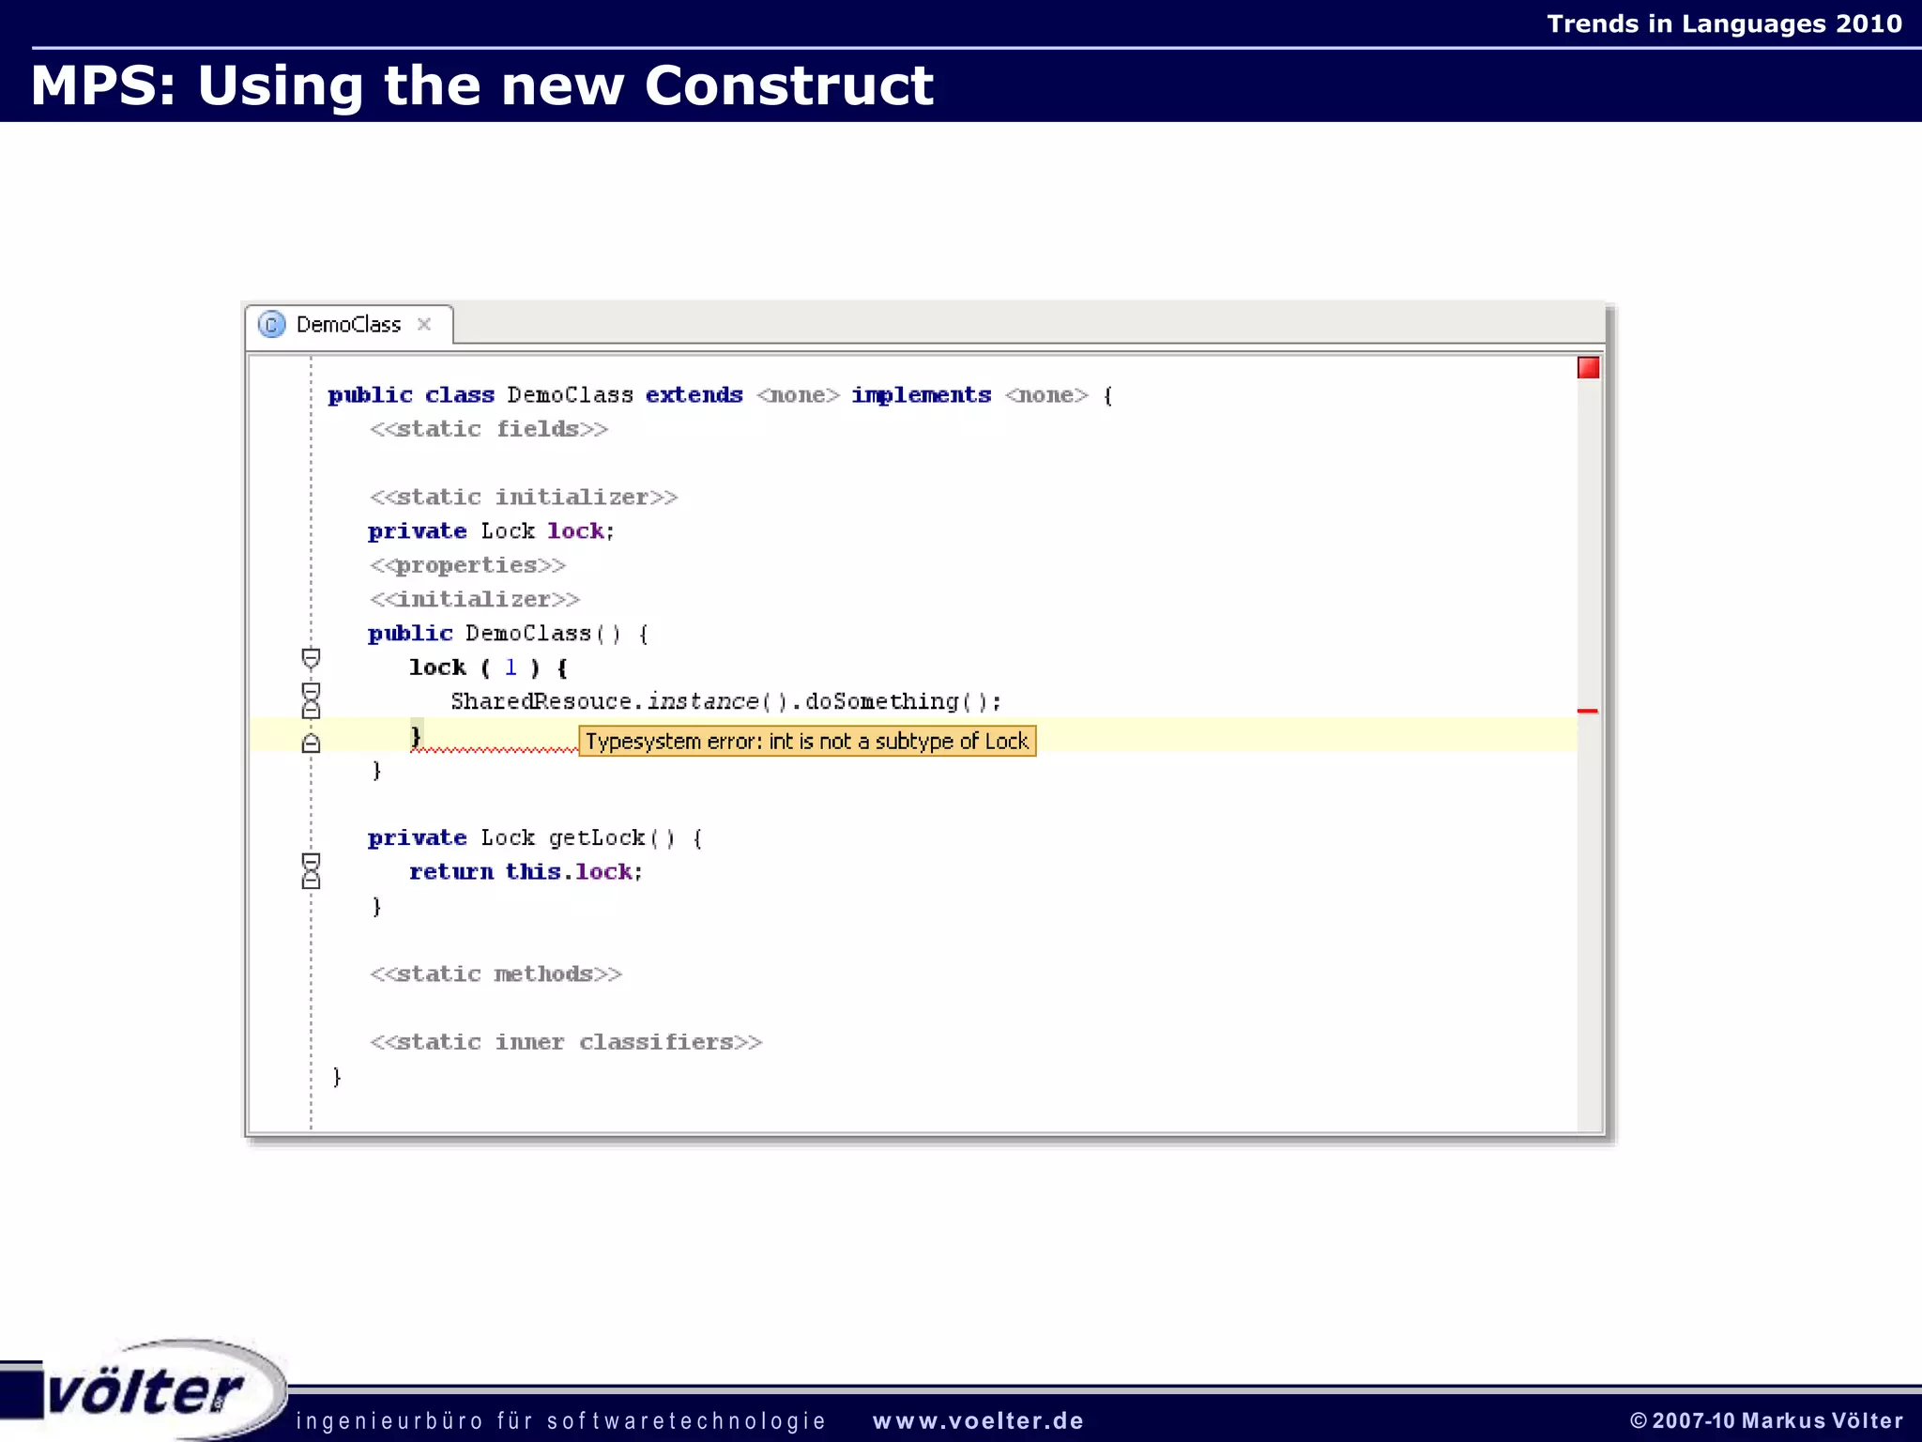This screenshot has height=1442, width=1922.
Task: Click the völter logo
Action: coord(145,1391)
